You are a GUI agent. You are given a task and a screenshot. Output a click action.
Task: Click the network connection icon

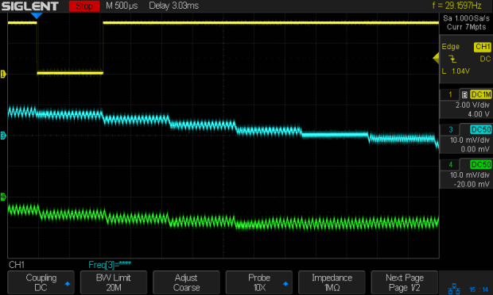pos(454,289)
